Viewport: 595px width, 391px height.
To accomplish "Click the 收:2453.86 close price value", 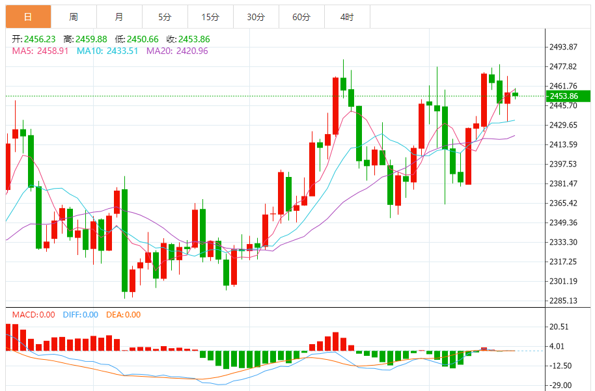I will click(x=188, y=39).
